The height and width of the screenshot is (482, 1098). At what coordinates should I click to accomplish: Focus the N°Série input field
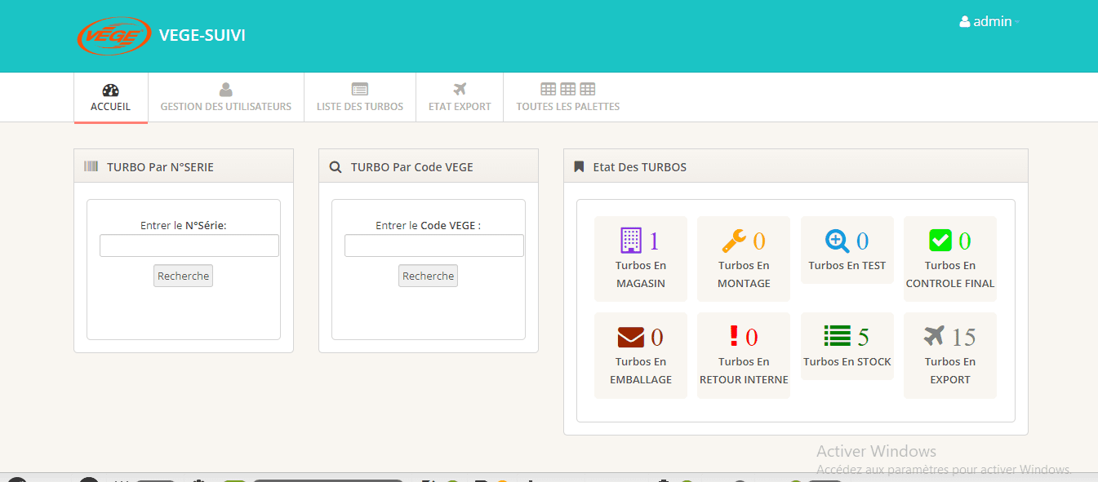point(189,245)
